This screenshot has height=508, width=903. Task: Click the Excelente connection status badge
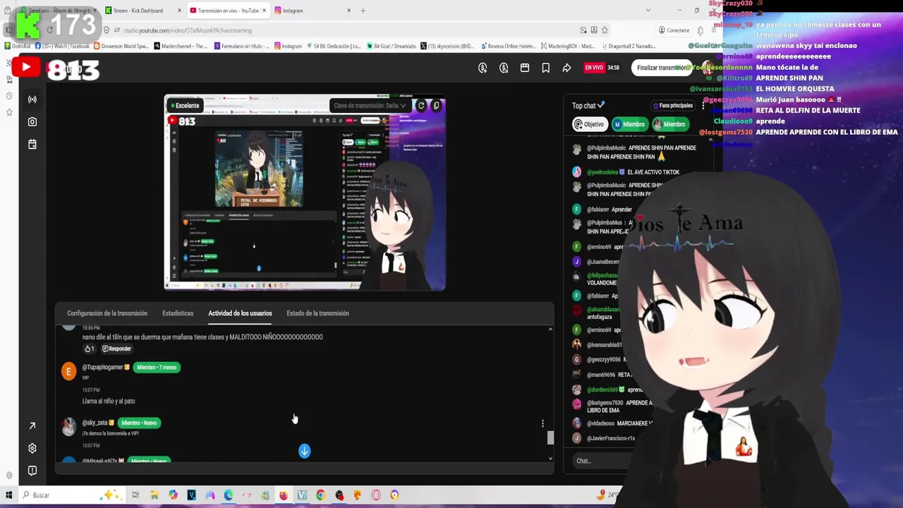coord(184,106)
